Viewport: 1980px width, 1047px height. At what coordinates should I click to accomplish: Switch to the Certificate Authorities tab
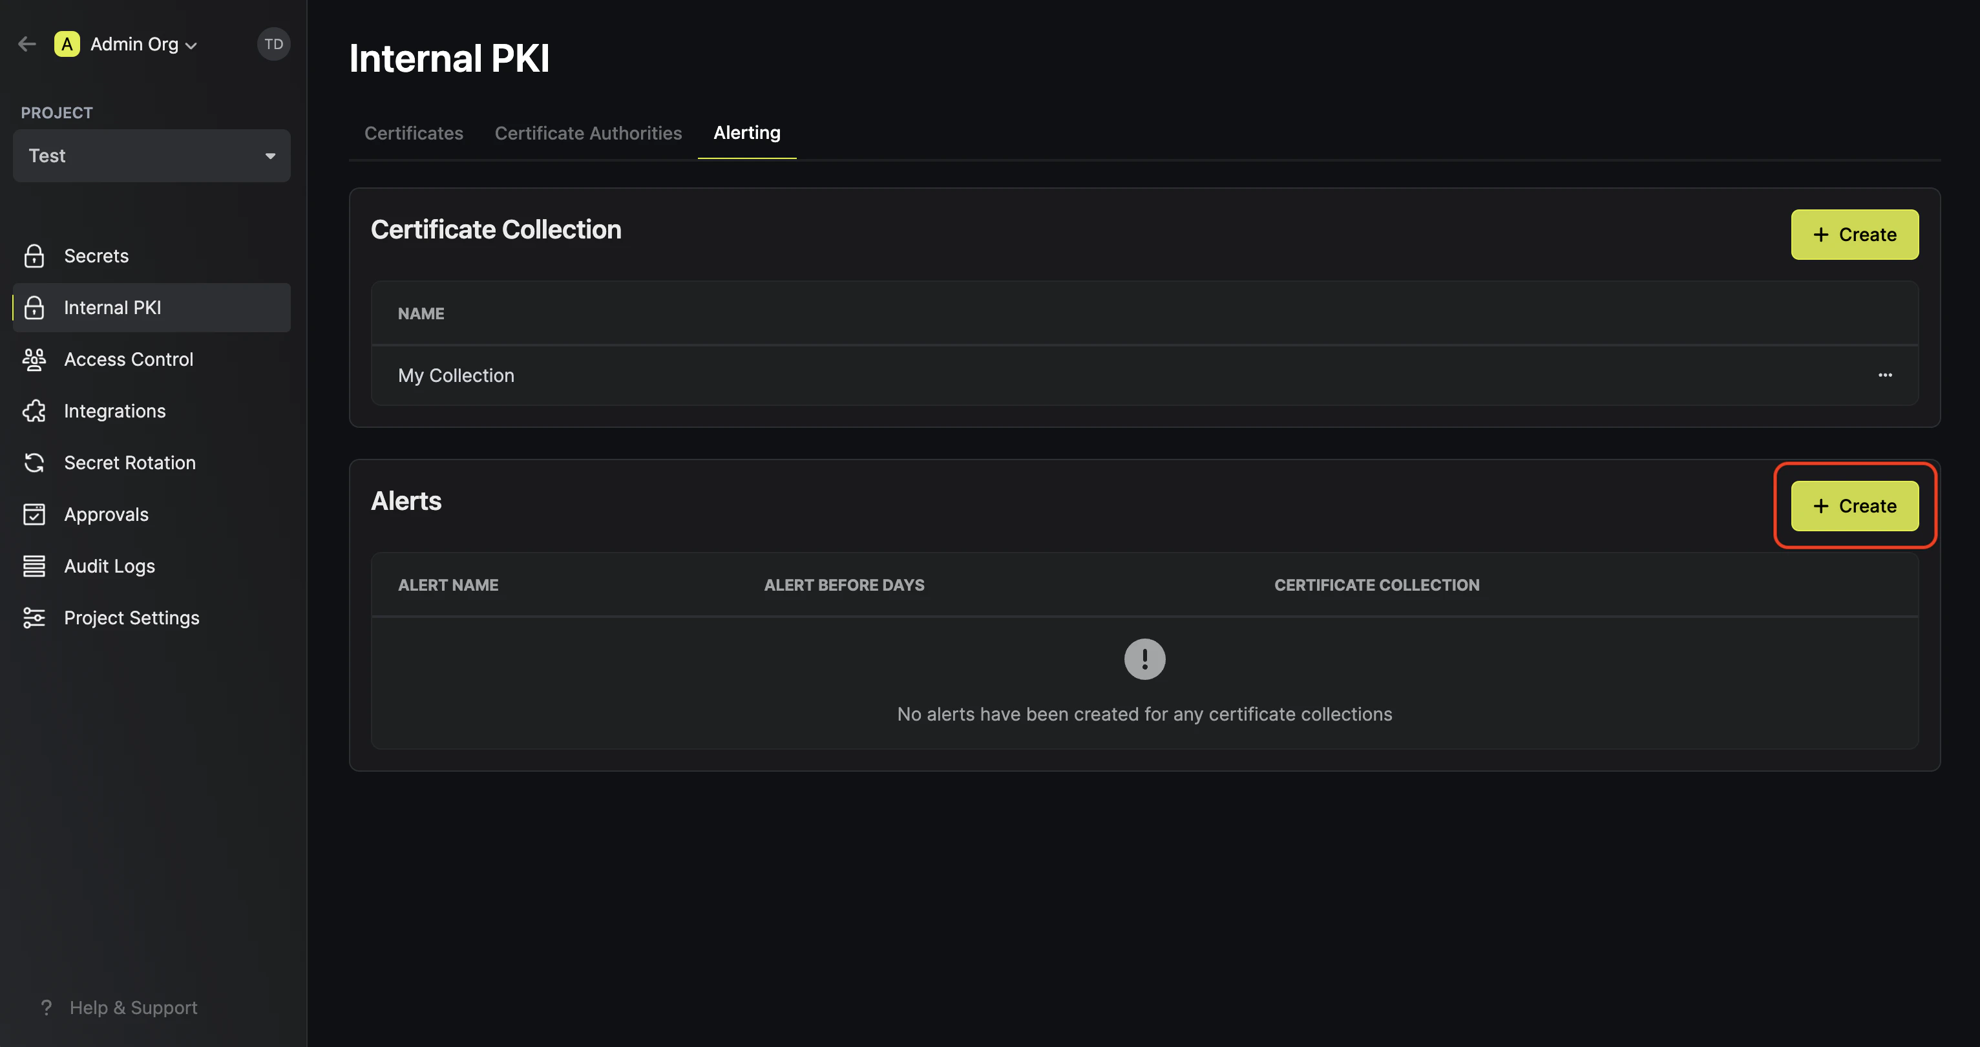point(588,133)
